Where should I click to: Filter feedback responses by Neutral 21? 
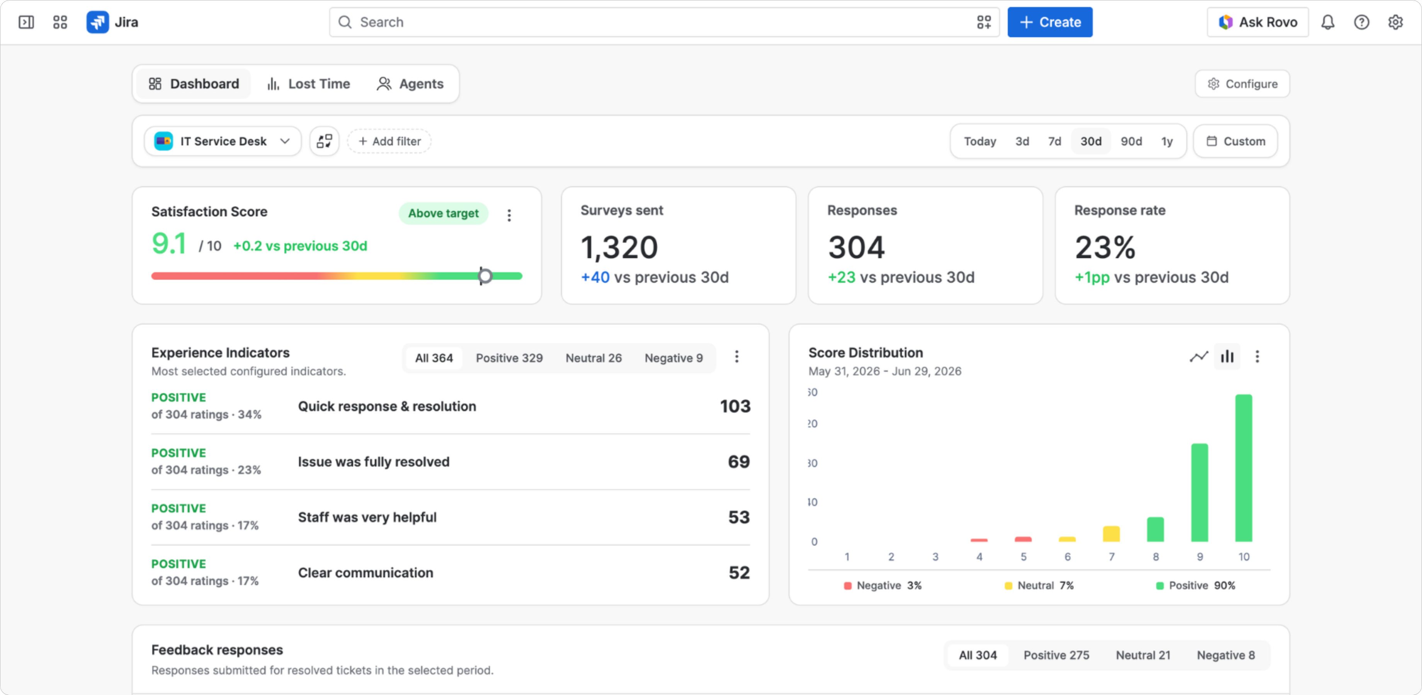[x=1143, y=655]
